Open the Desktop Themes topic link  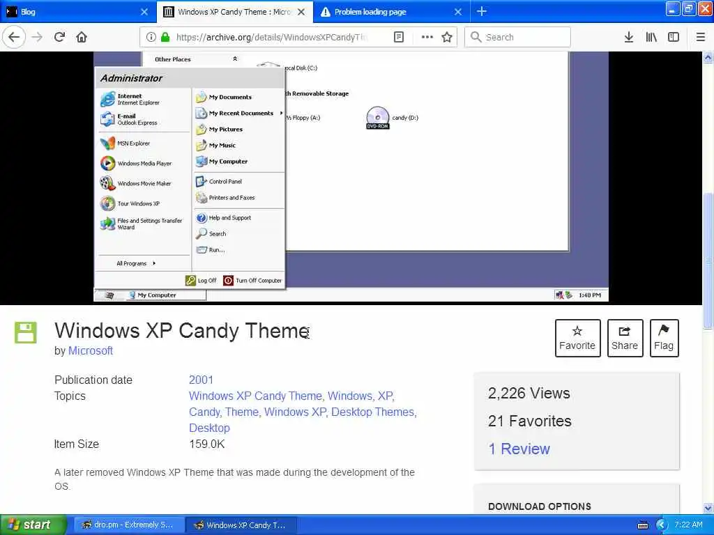click(372, 412)
